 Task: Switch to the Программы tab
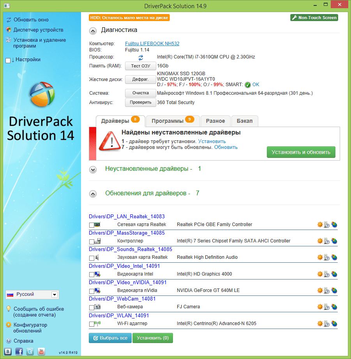(x=173, y=121)
